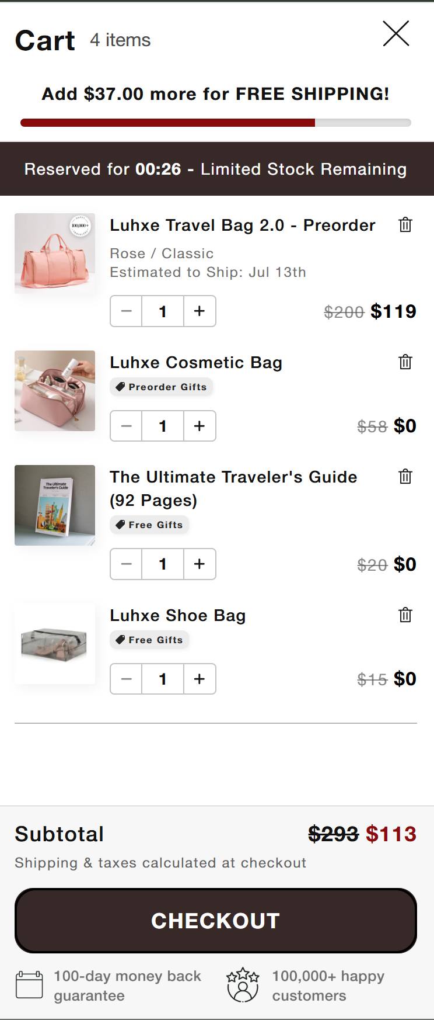Remove Luhxe Travel Bag using trash icon
The image size is (434, 1020).
405,224
